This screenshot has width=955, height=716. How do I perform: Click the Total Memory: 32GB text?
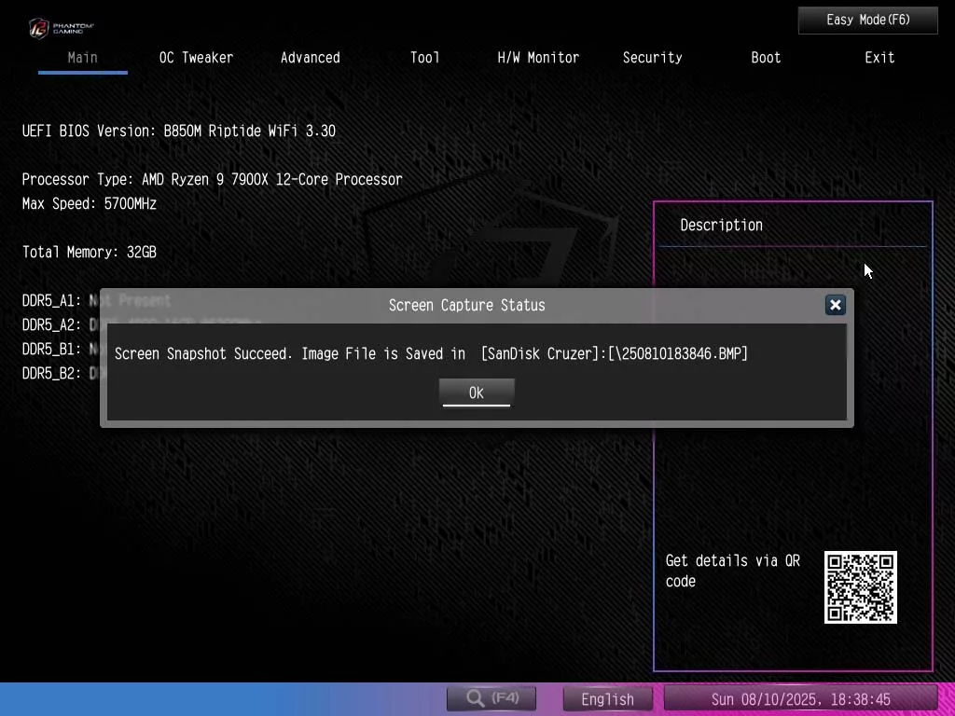[89, 252]
